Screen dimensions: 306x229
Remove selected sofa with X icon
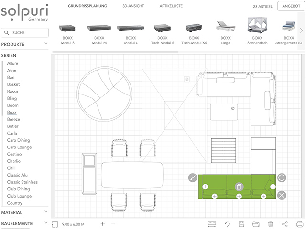tap(282, 195)
